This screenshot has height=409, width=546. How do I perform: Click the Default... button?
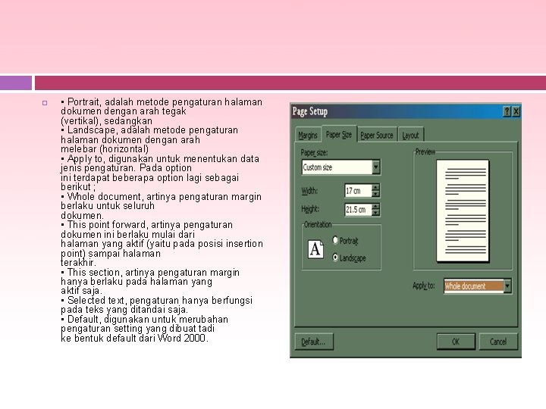point(314,342)
